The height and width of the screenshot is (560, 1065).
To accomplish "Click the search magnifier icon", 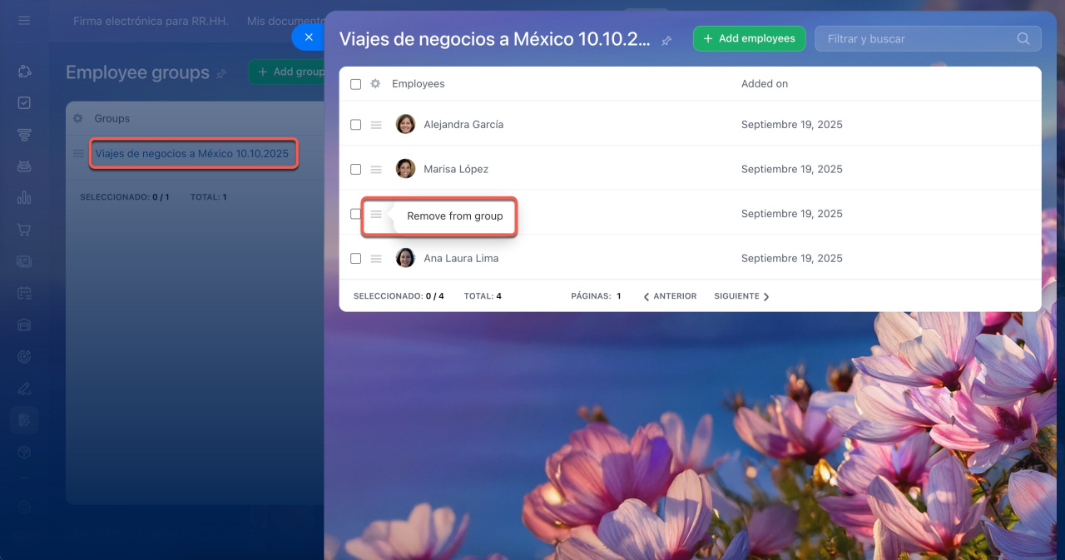I will click(1023, 38).
